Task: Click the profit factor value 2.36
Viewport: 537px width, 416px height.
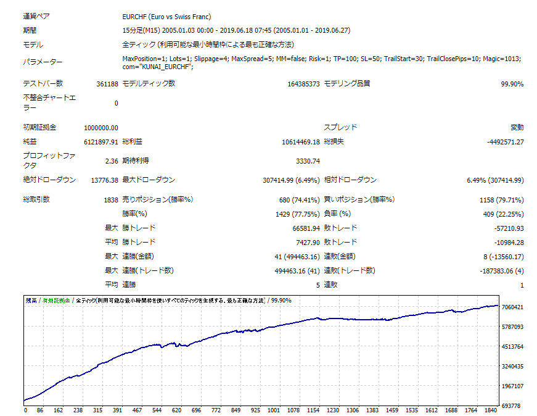Action: pyautogui.click(x=112, y=161)
